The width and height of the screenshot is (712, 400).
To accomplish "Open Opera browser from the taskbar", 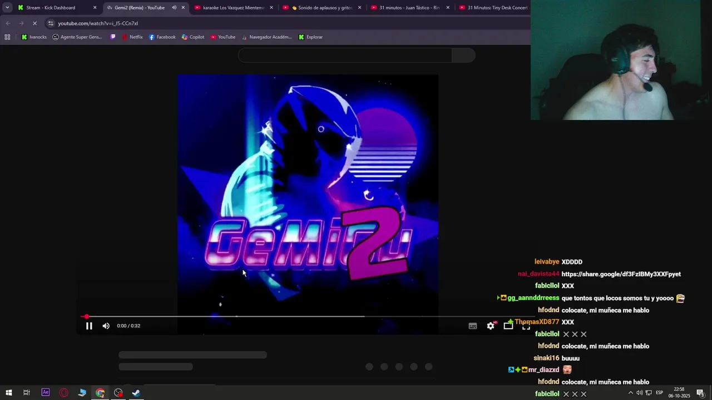I will pyautogui.click(x=64, y=393).
